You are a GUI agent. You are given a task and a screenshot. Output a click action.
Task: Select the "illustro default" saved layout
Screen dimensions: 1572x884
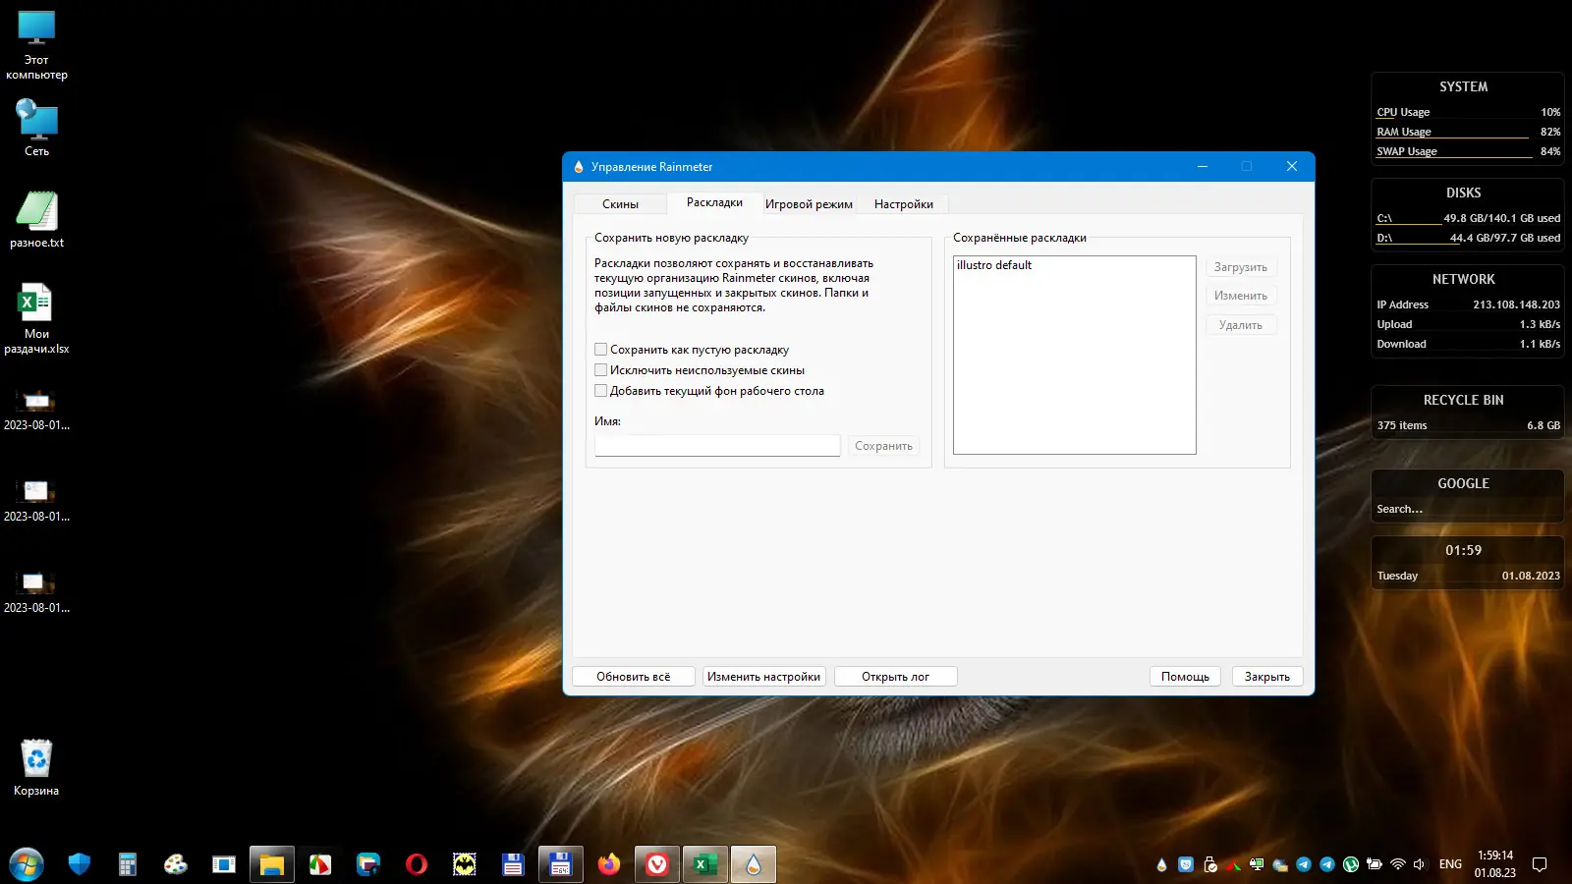pyautogui.click(x=994, y=265)
